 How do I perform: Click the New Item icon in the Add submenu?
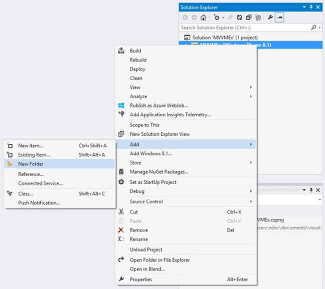[x=9, y=145]
